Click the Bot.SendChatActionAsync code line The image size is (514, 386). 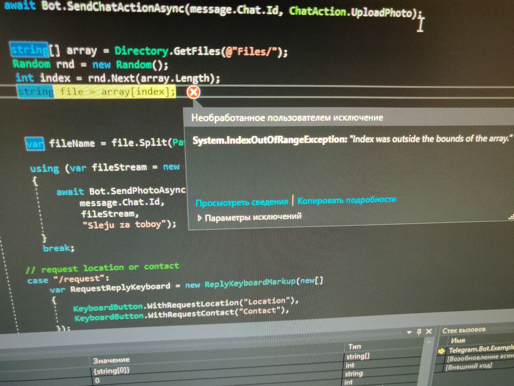(x=213, y=10)
